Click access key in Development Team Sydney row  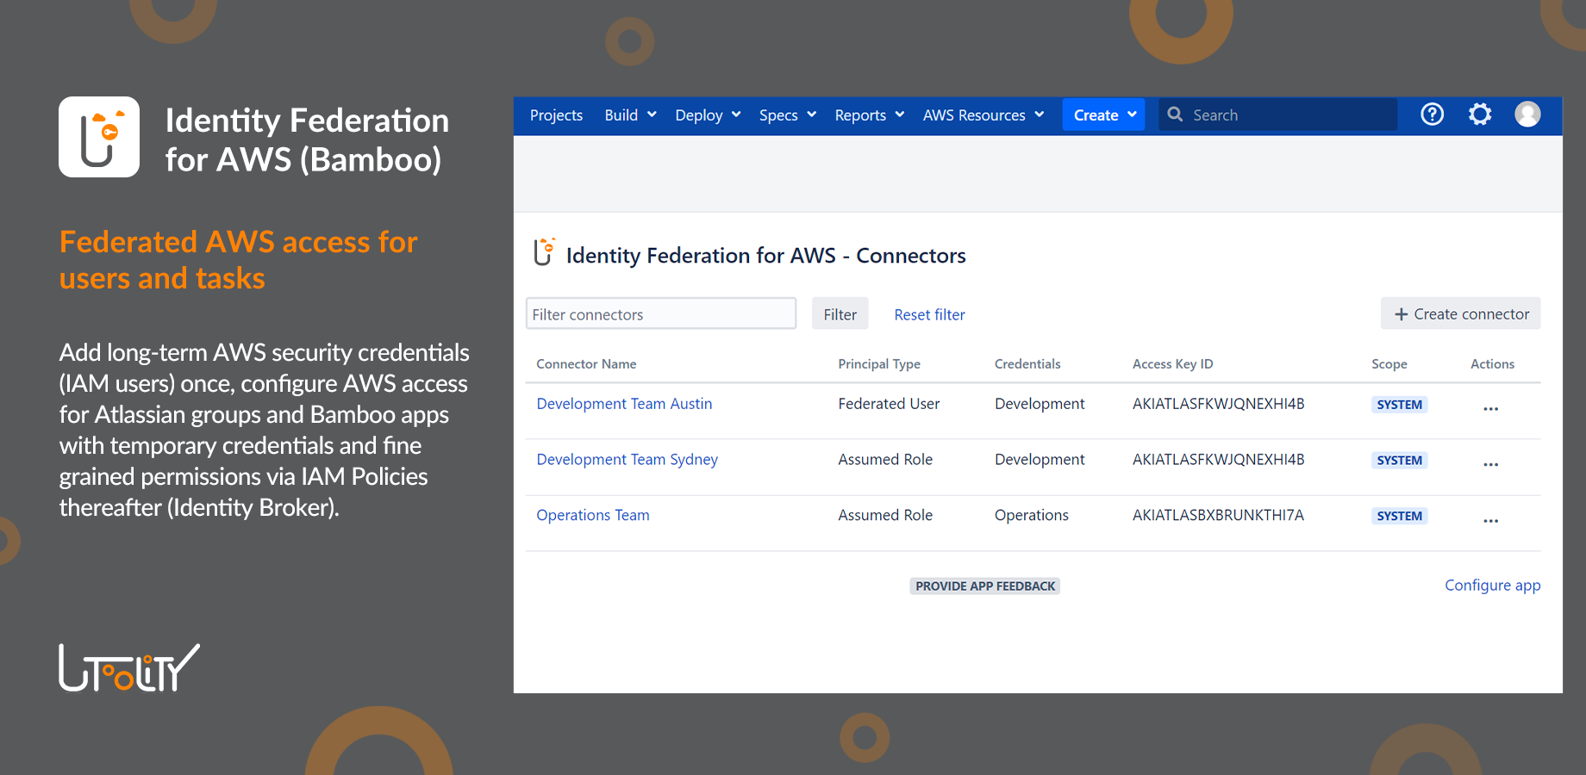[1218, 460]
